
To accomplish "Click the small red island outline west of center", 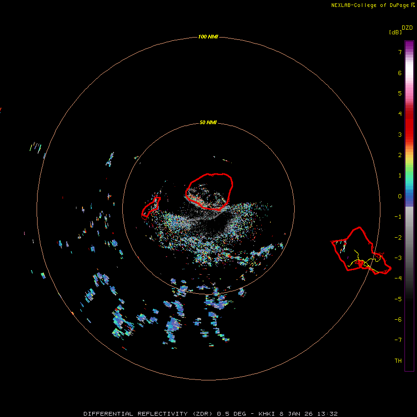I will [x=151, y=208].
